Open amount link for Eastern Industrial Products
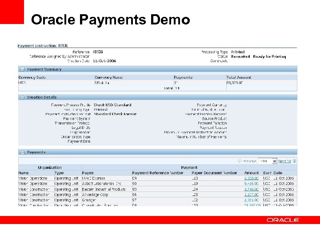This screenshot has height=240, width=320. click(x=251, y=189)
